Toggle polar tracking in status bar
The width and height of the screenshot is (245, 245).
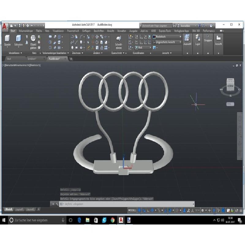(x=152, y=210)
